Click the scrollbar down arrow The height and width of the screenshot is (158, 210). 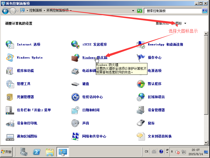coord(206,143)
